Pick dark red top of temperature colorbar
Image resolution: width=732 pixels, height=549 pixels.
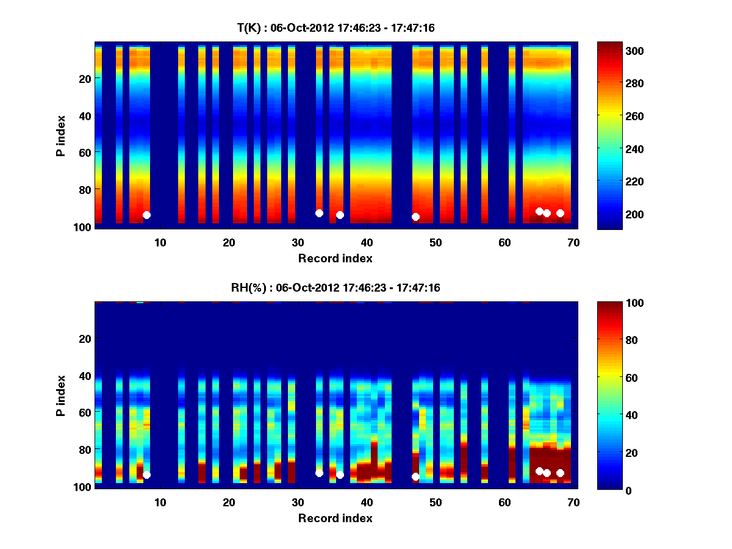coord(609,45)
